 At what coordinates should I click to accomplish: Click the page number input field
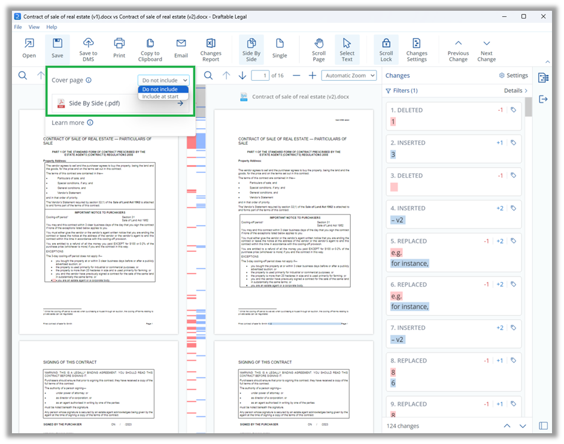260,77
